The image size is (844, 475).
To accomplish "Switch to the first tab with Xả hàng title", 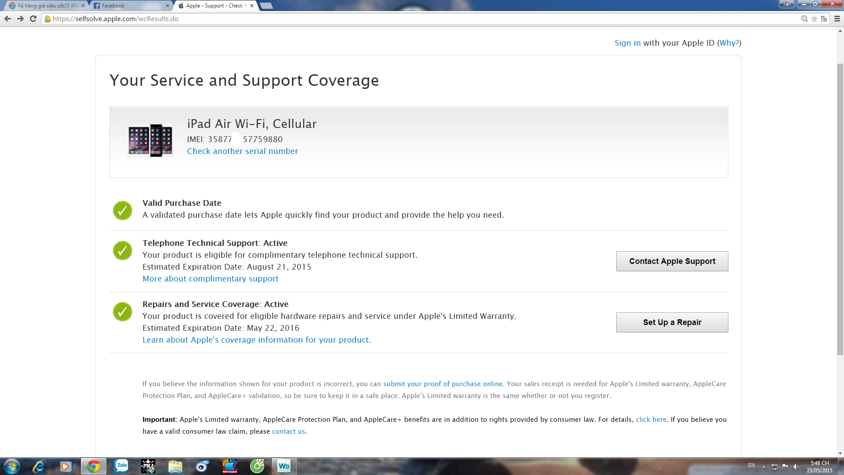I will (44, 6).
